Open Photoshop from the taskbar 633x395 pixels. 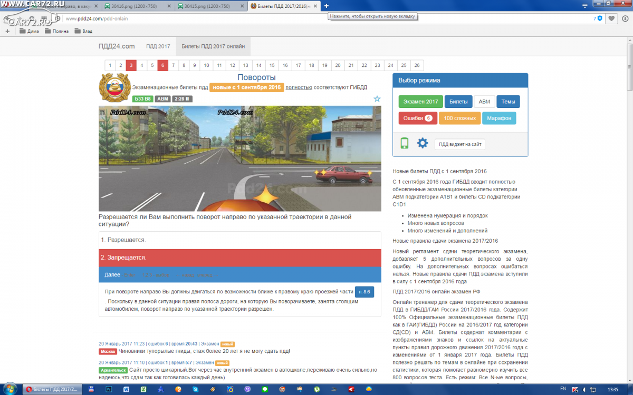pyautogui.click(x=109, y=389)
